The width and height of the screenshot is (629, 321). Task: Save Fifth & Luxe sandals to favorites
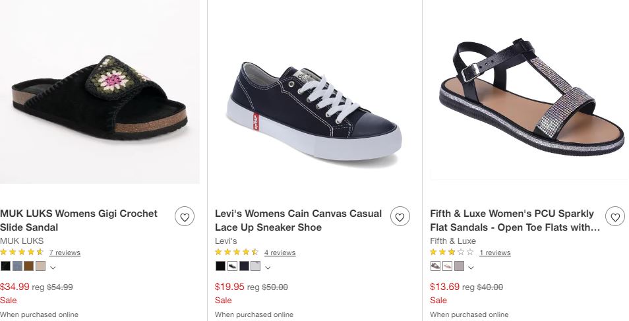pos(614,216)
